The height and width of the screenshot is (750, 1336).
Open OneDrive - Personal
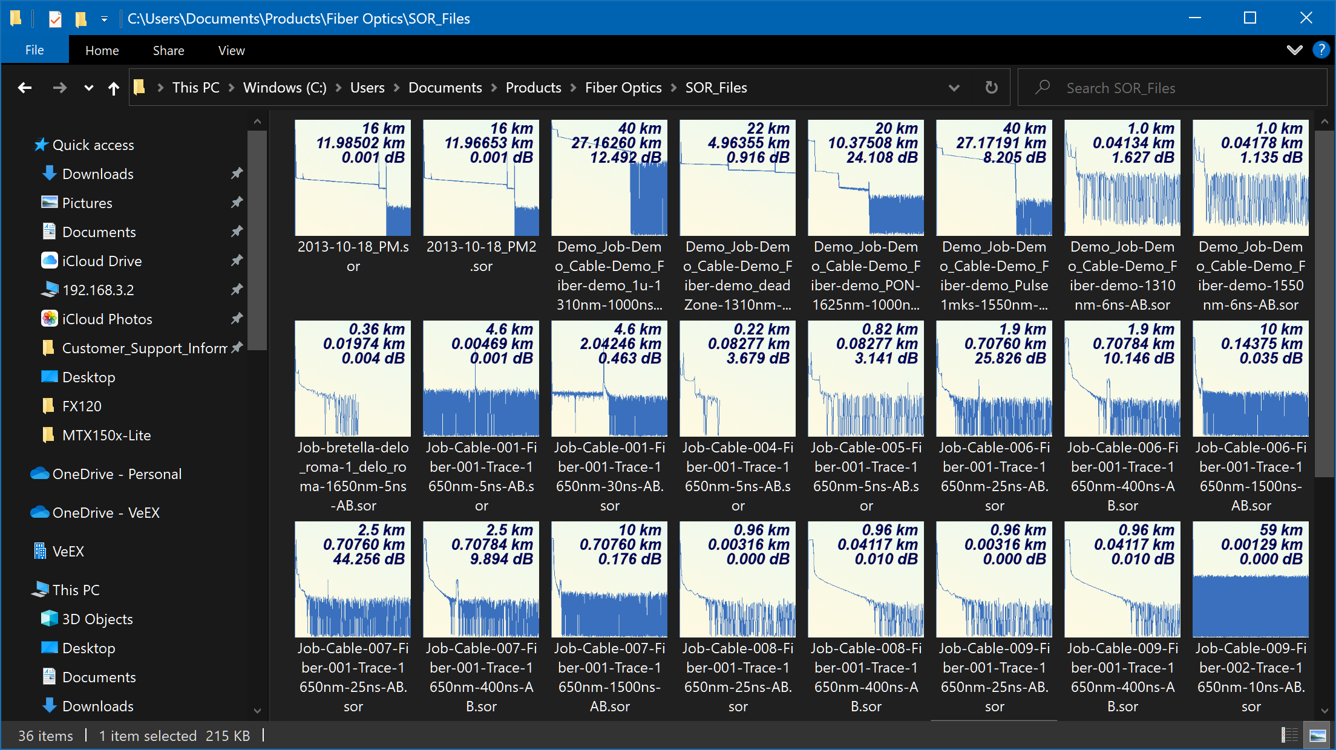117,474
